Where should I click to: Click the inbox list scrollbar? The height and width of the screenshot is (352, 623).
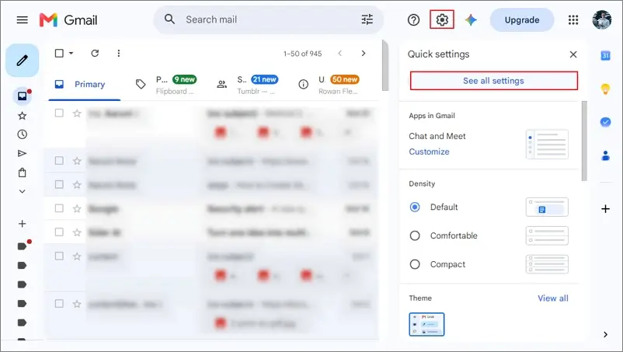click(385, 65)
